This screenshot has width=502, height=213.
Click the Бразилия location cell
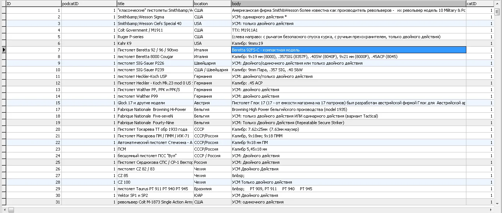(212, 189)
